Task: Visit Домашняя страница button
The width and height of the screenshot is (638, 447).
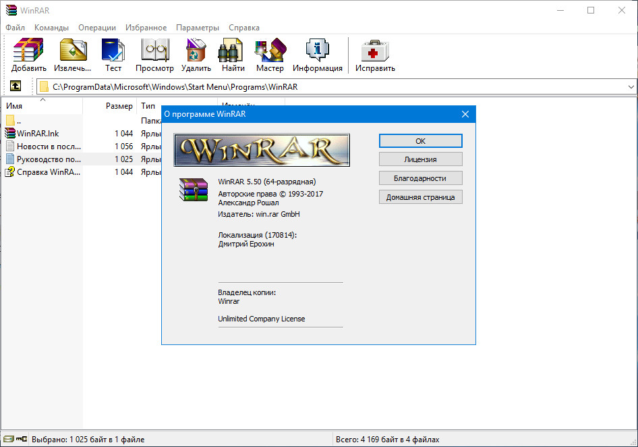Action: pyautogui.click(x=420, y=197)
